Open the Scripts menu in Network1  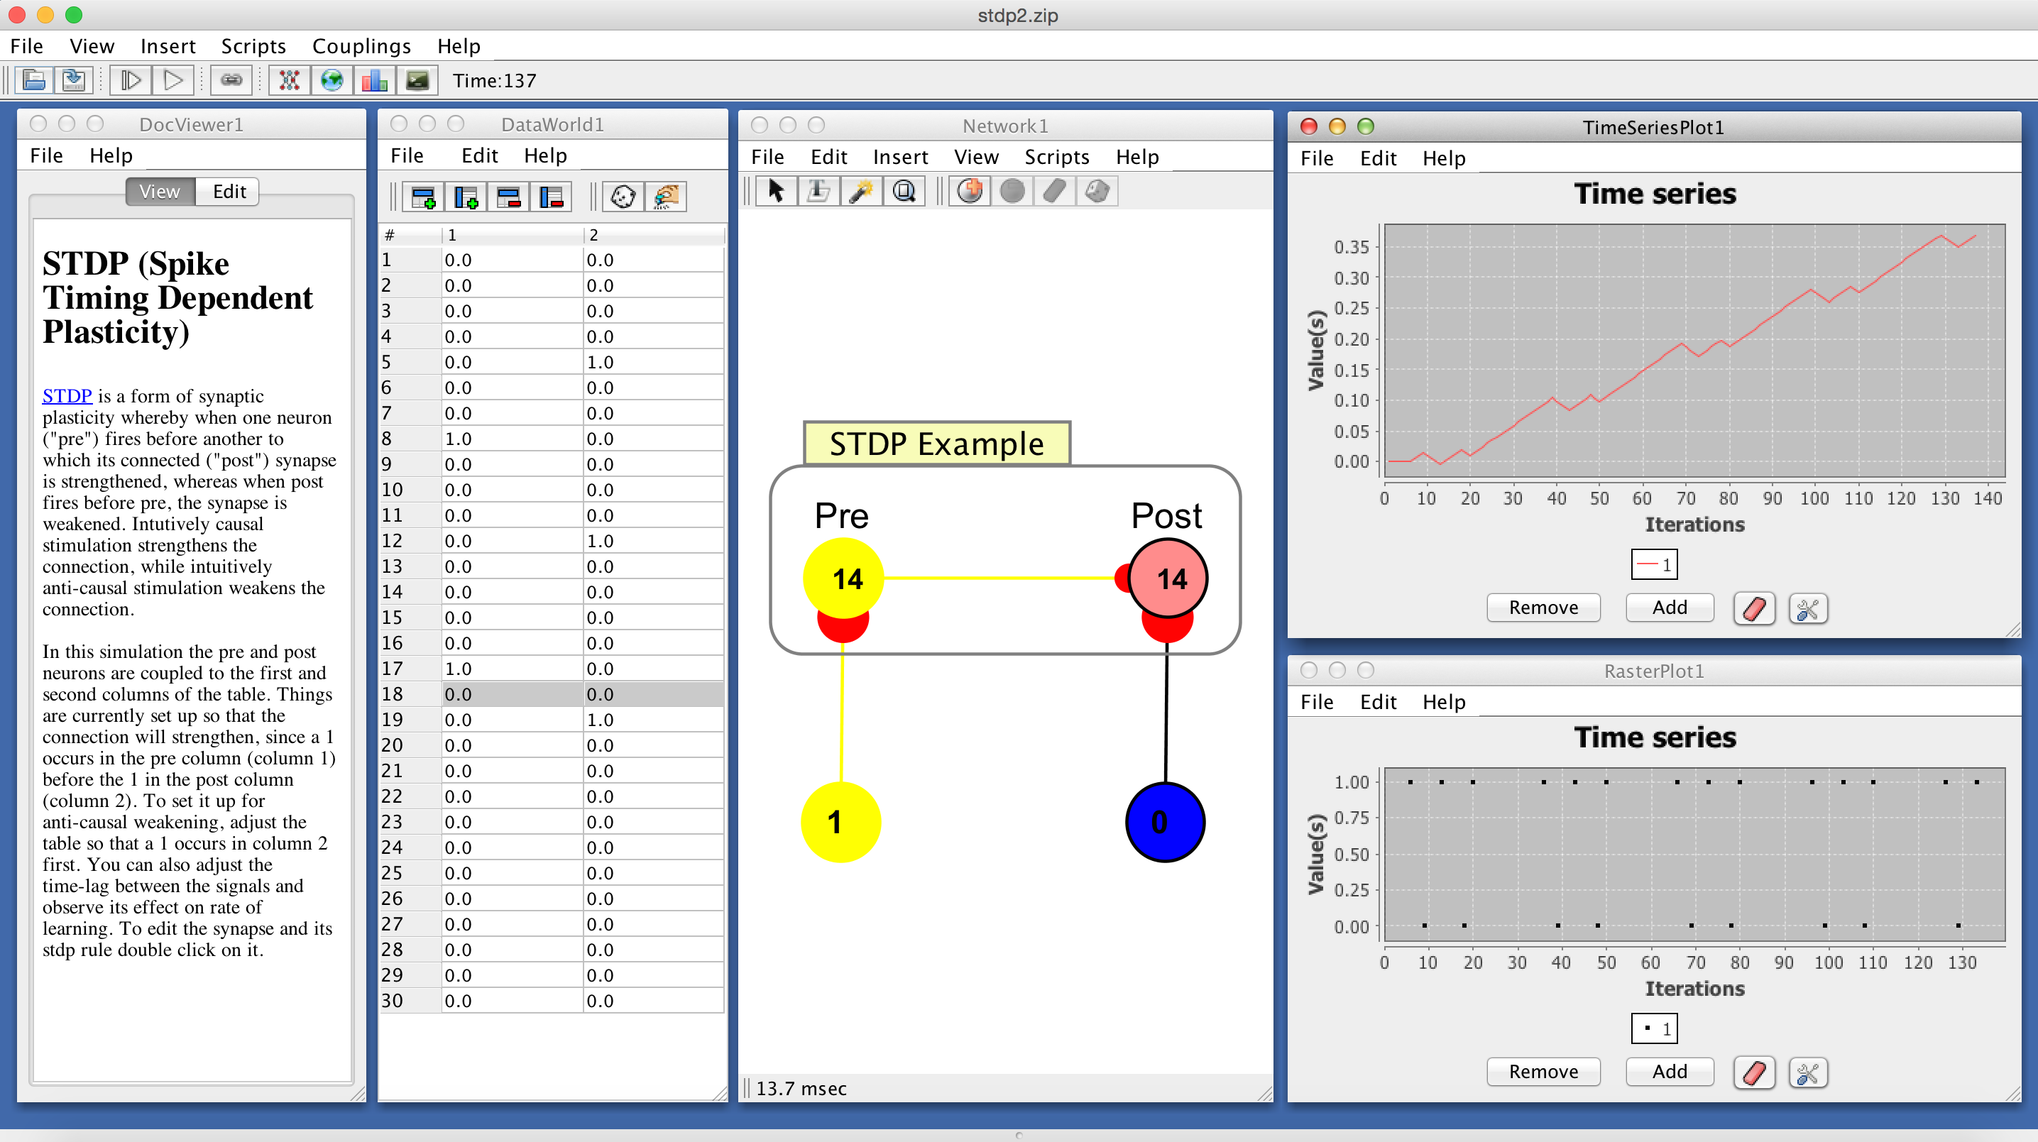(x=1056, y=157)
